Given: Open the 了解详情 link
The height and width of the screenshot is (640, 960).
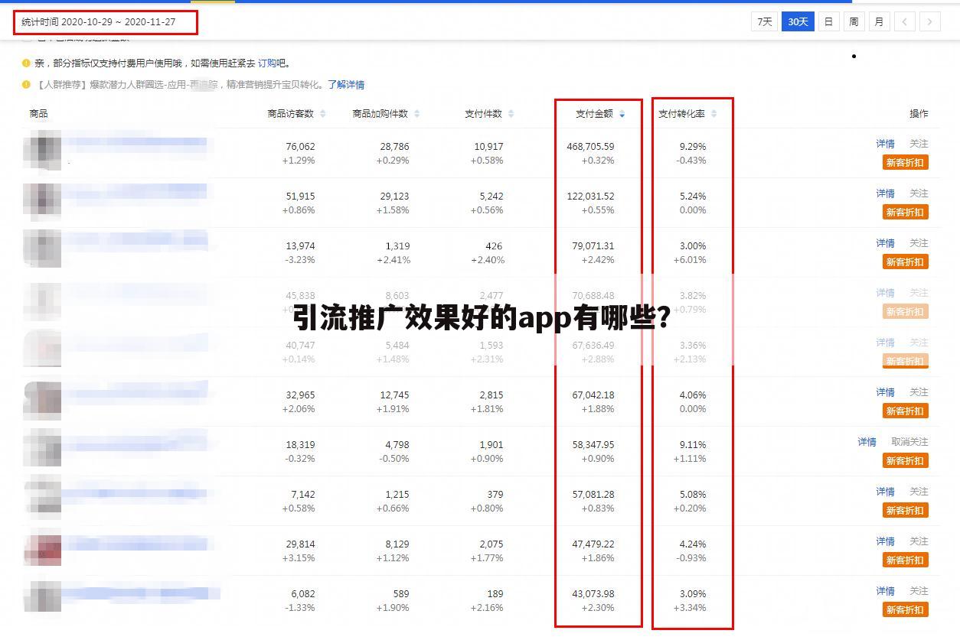Looking at the screenshot, I should tap(346, 85).
